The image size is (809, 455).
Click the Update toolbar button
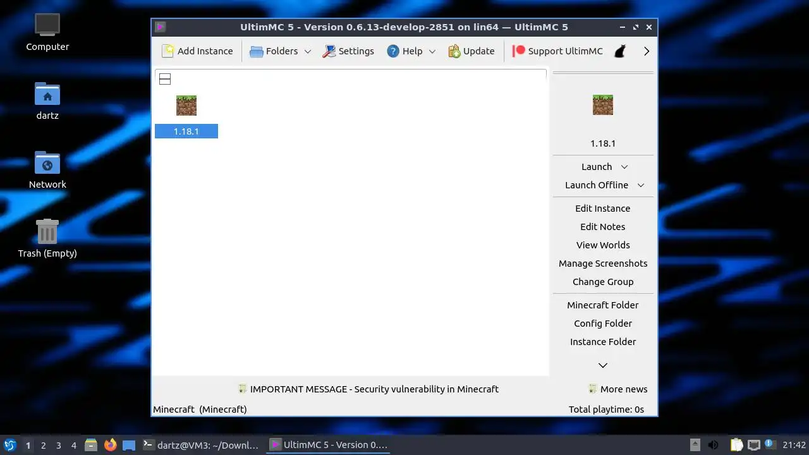pos(471,51)
